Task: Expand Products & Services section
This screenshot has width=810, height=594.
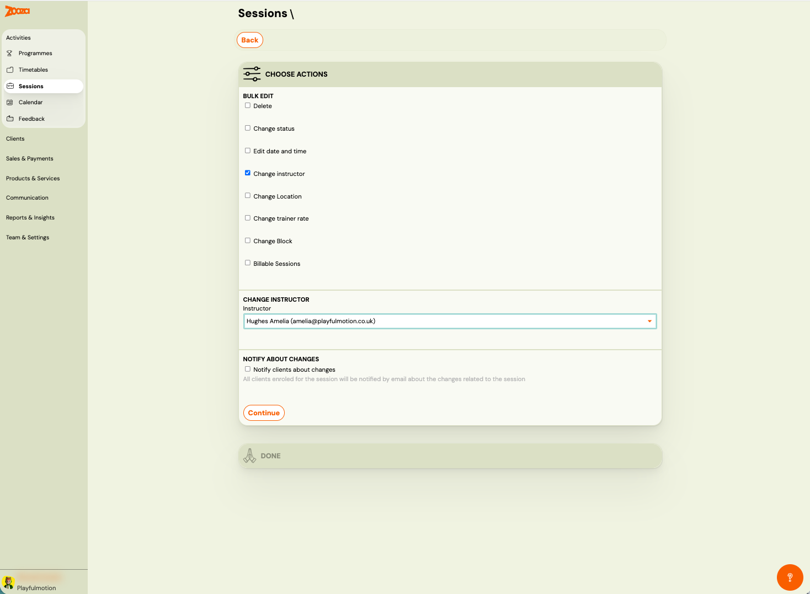Action: coord(33,179)
